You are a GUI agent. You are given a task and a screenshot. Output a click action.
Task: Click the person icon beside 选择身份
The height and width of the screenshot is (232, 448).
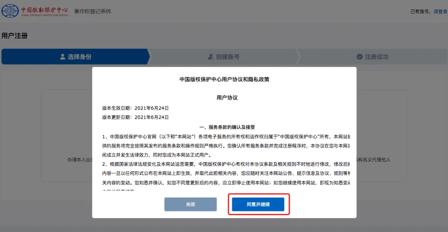click(x=63, y=57)
